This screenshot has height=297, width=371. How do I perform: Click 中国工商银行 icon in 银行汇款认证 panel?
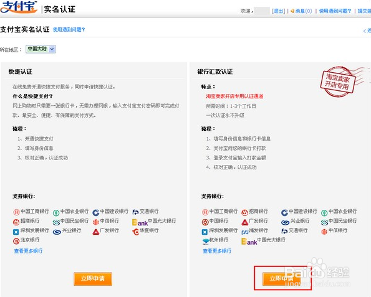click(205, 212)
